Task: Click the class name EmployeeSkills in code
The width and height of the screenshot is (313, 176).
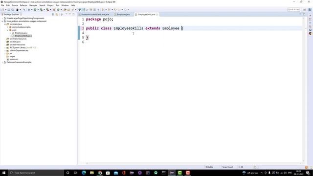Action: click(x=128, y=28)
